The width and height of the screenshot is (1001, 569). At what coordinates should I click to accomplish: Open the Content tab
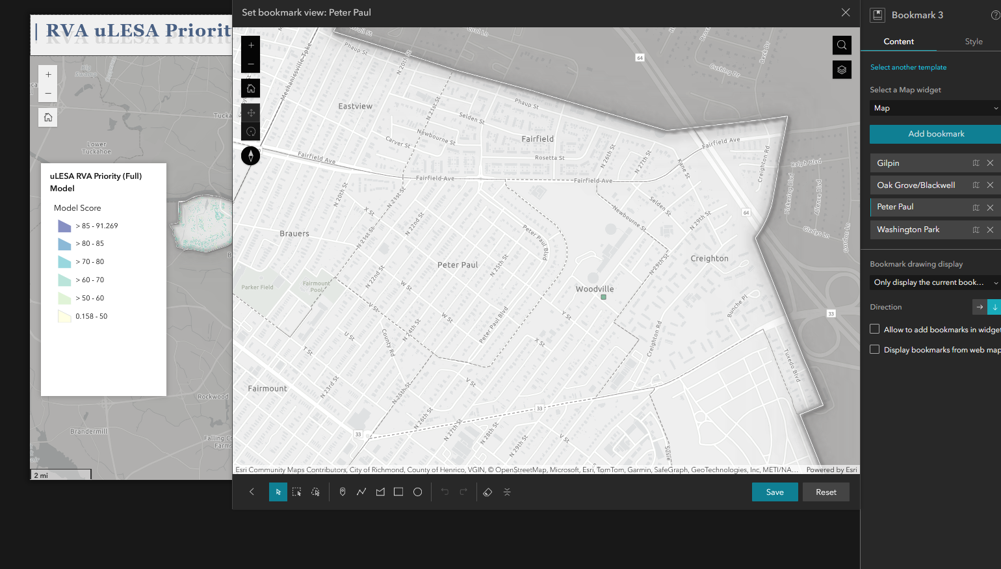click(898, 41)
